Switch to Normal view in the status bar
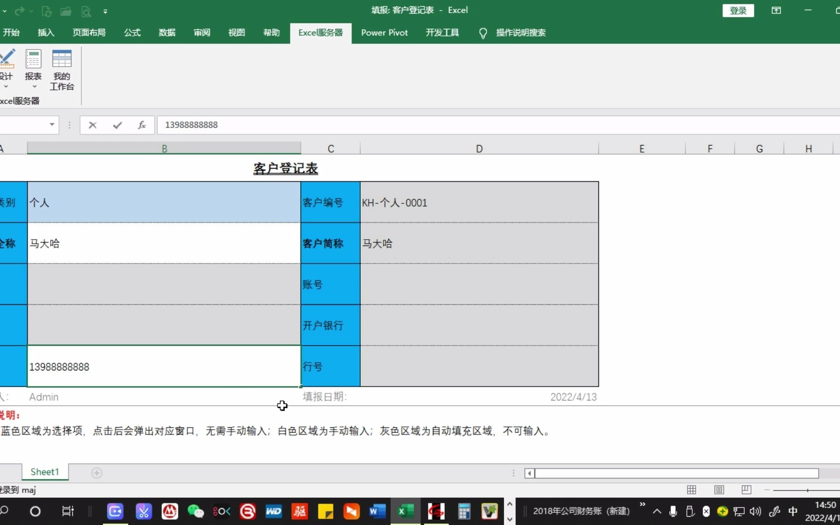Image resolution: width=840 pixels, height=525 pixels. tap(691, 490)
